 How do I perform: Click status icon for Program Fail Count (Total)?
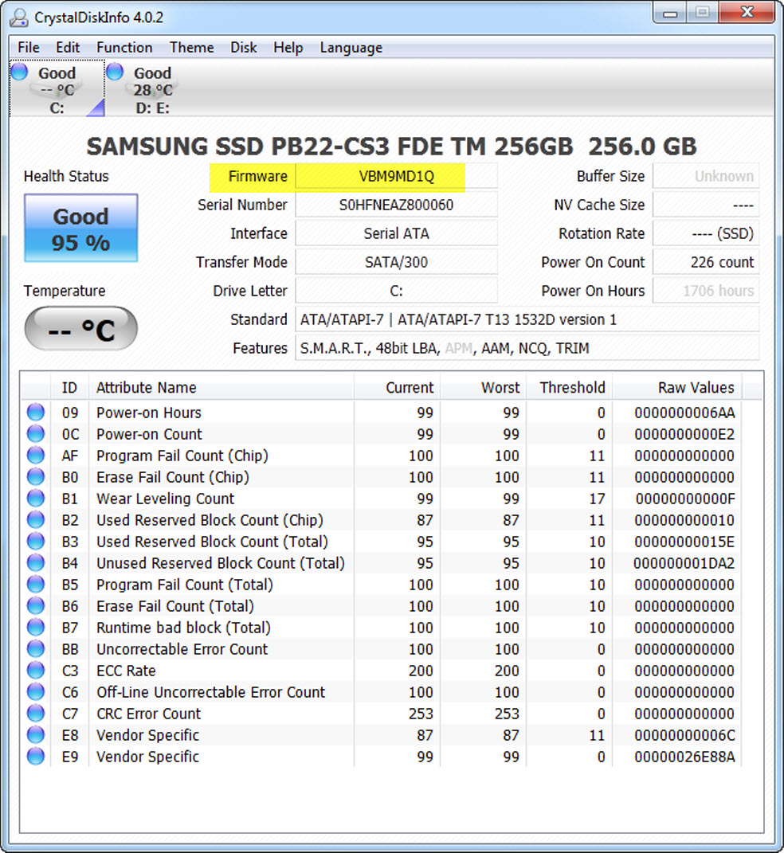point(36,585)
